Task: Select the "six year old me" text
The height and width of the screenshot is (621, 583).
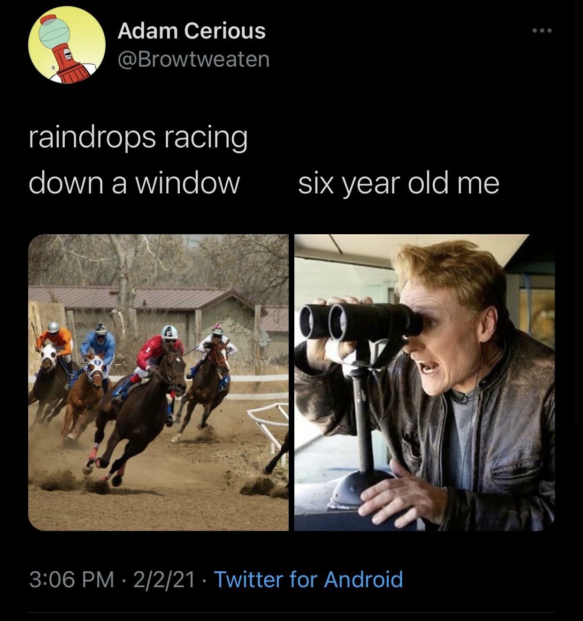Action: (399, 184)
